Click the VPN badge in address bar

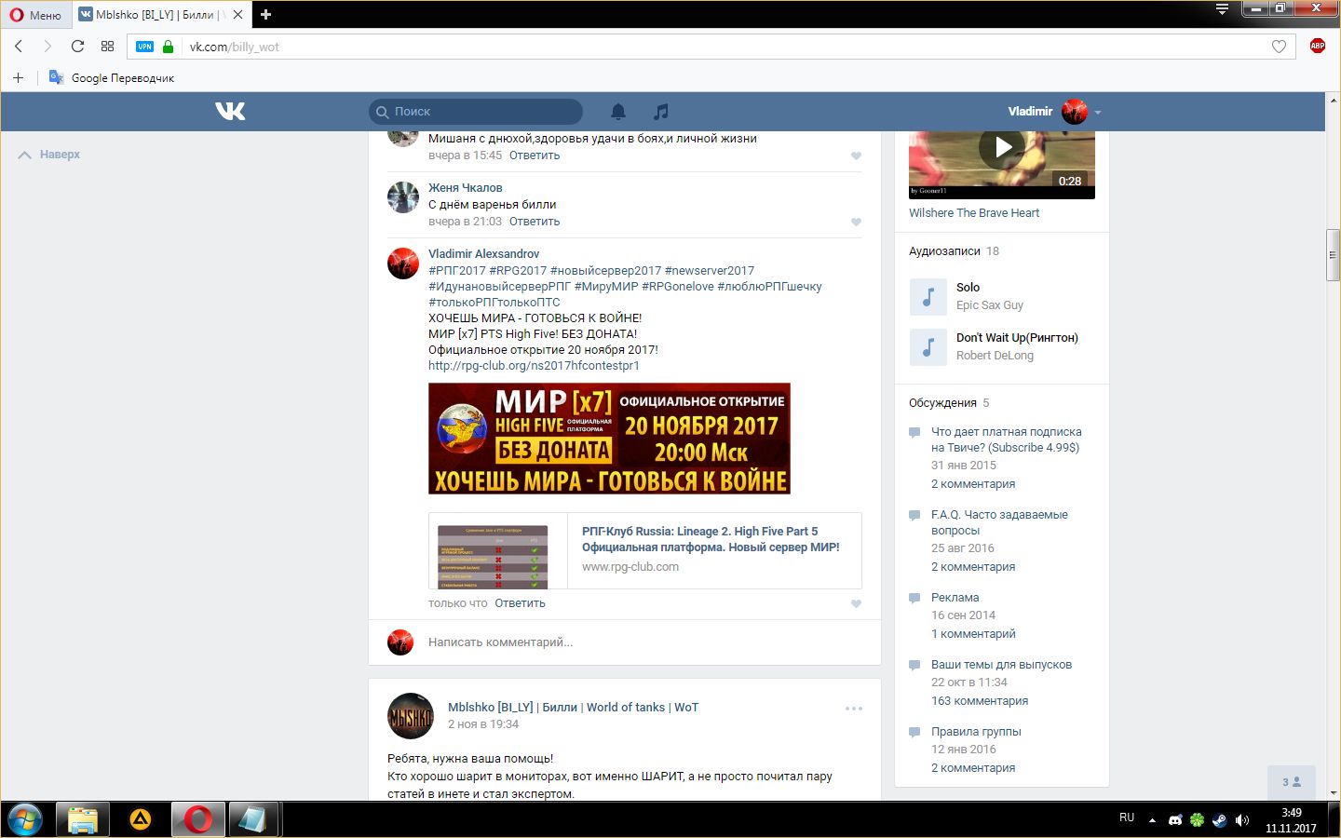coord(144,47)
